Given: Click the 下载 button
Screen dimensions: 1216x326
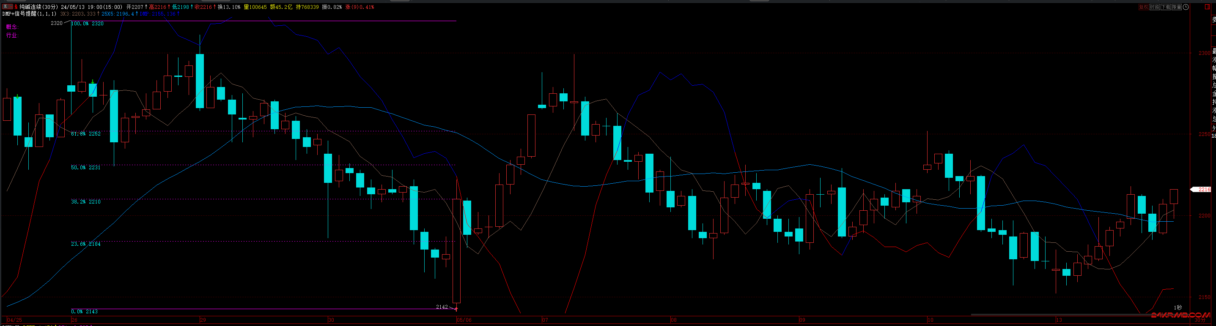Looking at the screenshot, I should tap(1166, 7).
